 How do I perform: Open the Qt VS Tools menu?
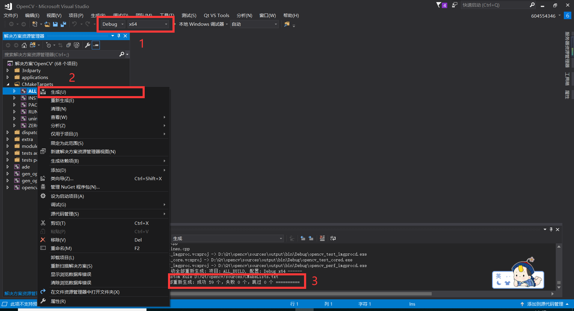coord(216,15)
